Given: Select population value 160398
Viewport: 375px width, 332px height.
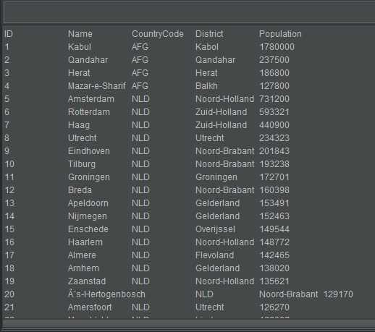Looking at the screenshot, I should (274, 190).
